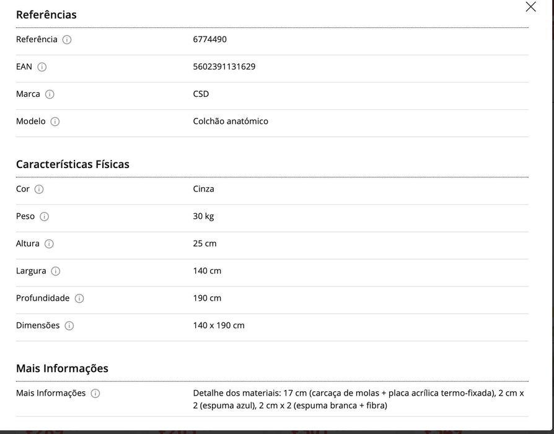Close the product specifications popup

(530, 7)
